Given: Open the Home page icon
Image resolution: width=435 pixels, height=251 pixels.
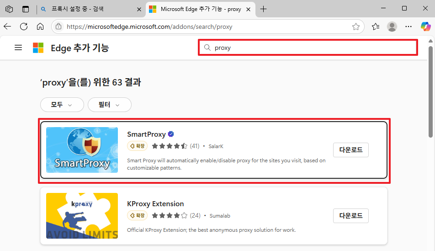Looking at the screenshot, I should [40, 27].
